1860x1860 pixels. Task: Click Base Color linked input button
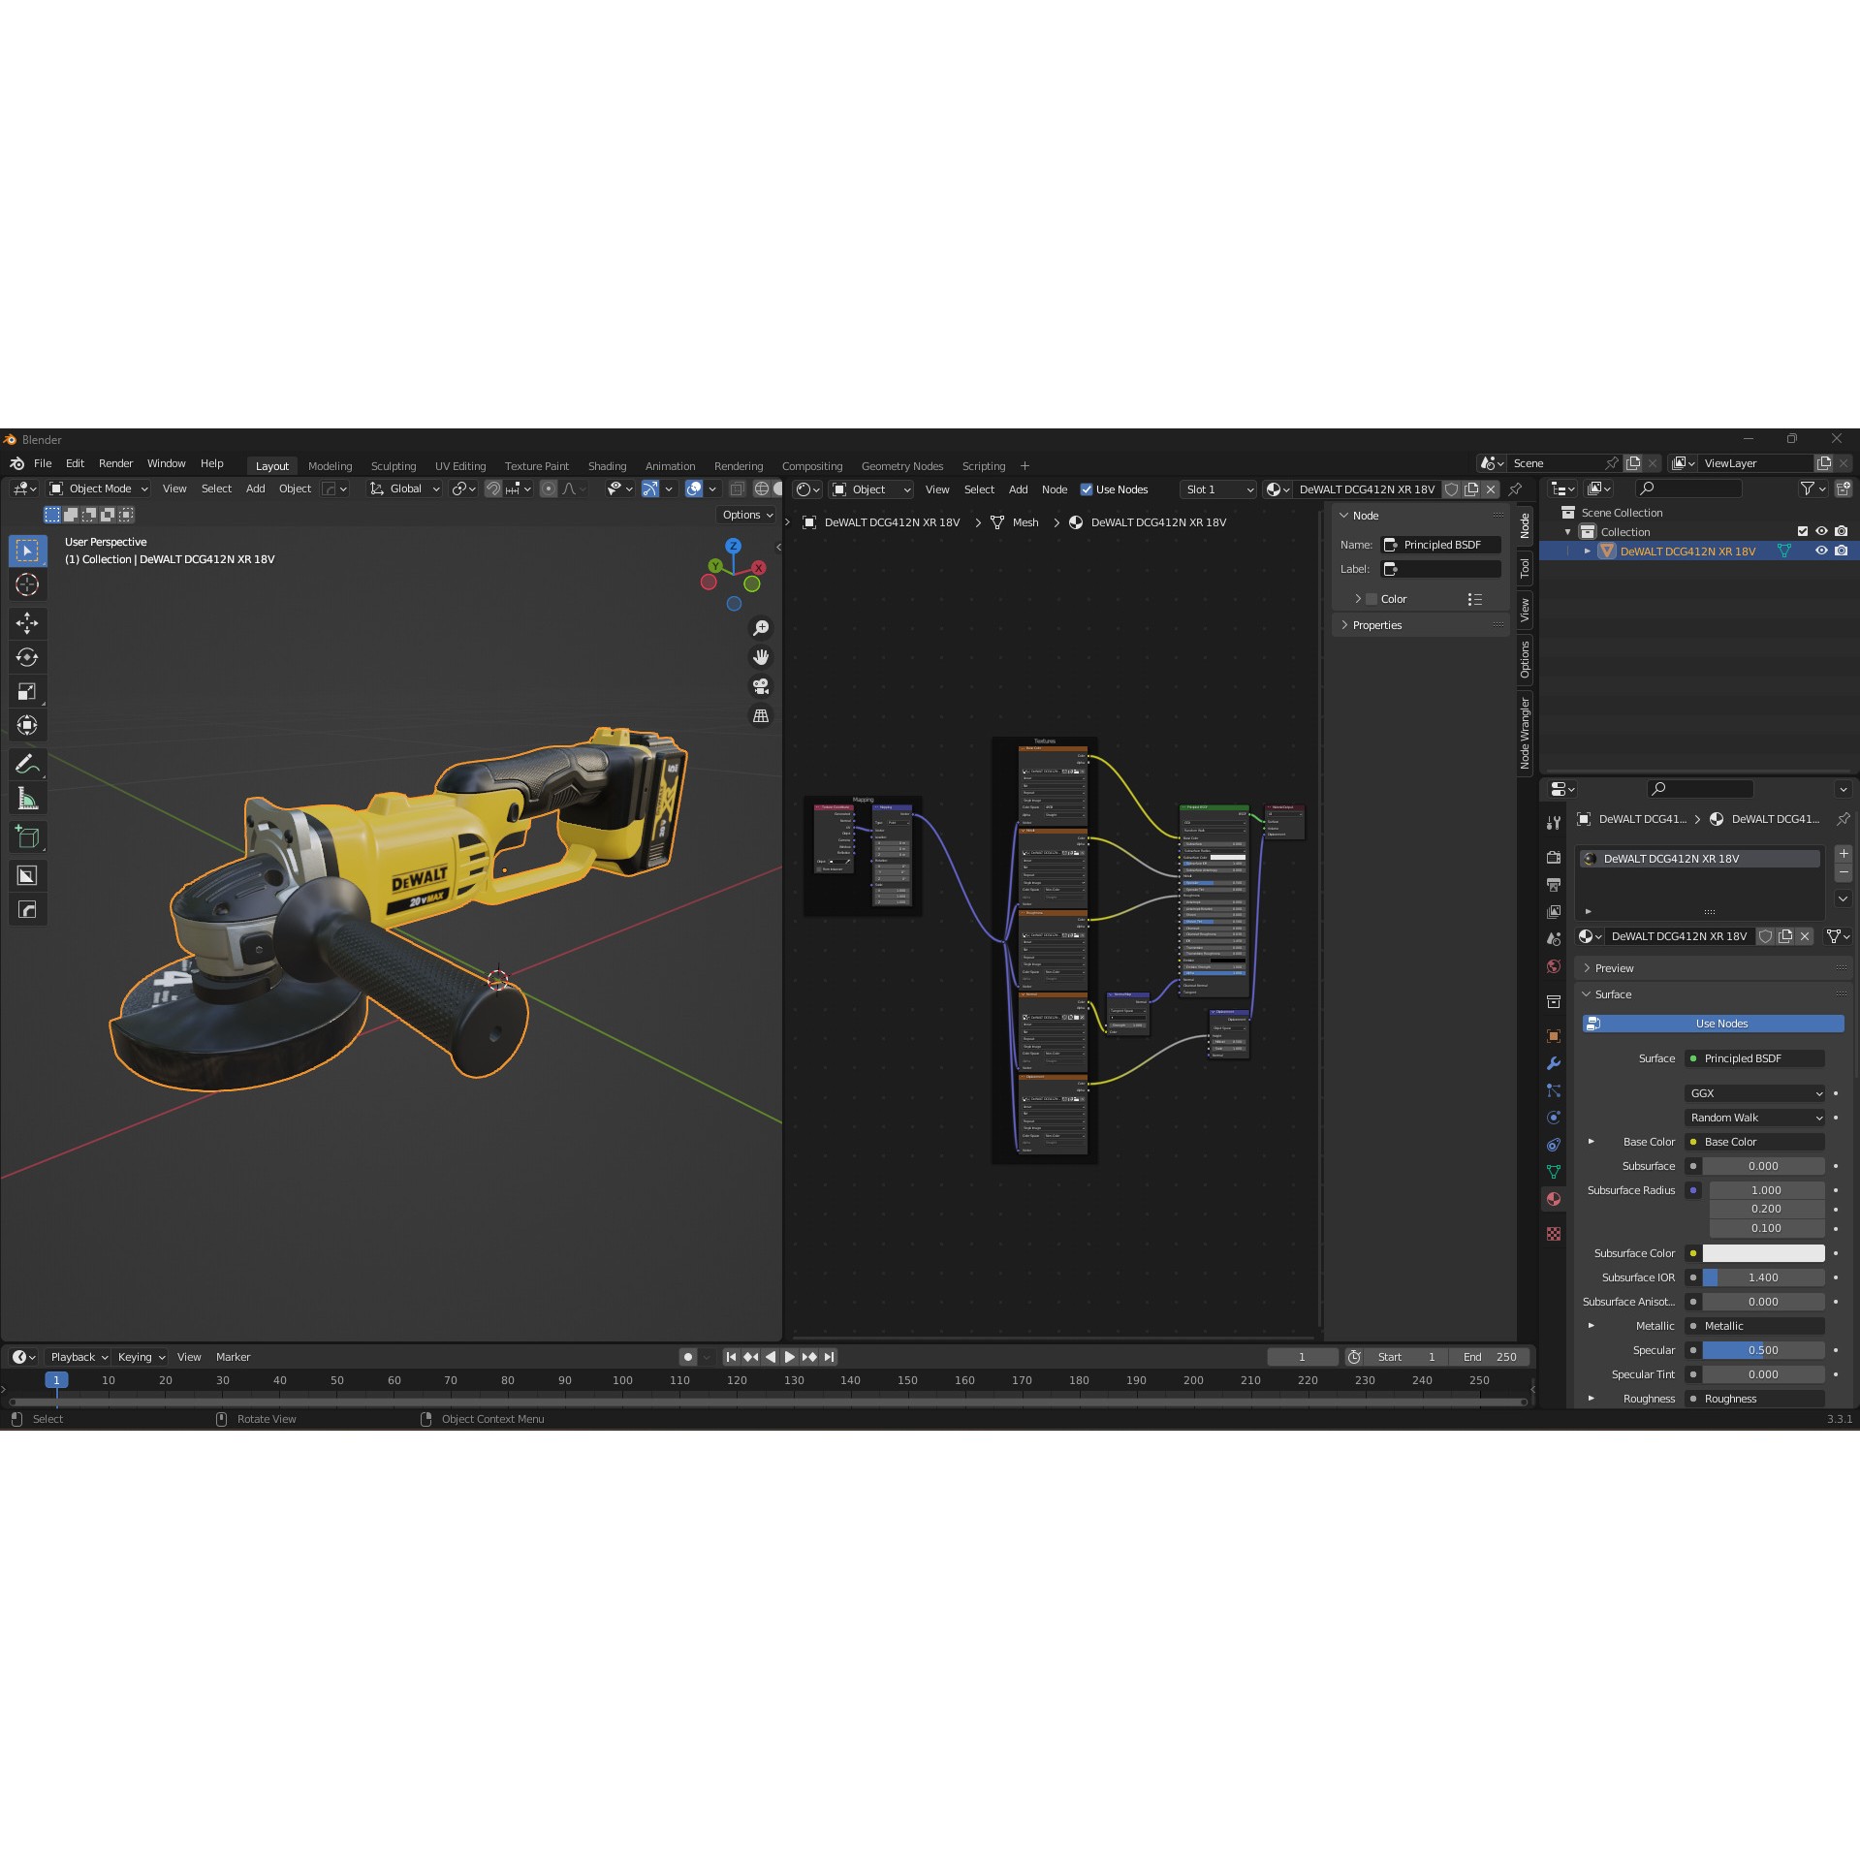tap(1755, 1142)
